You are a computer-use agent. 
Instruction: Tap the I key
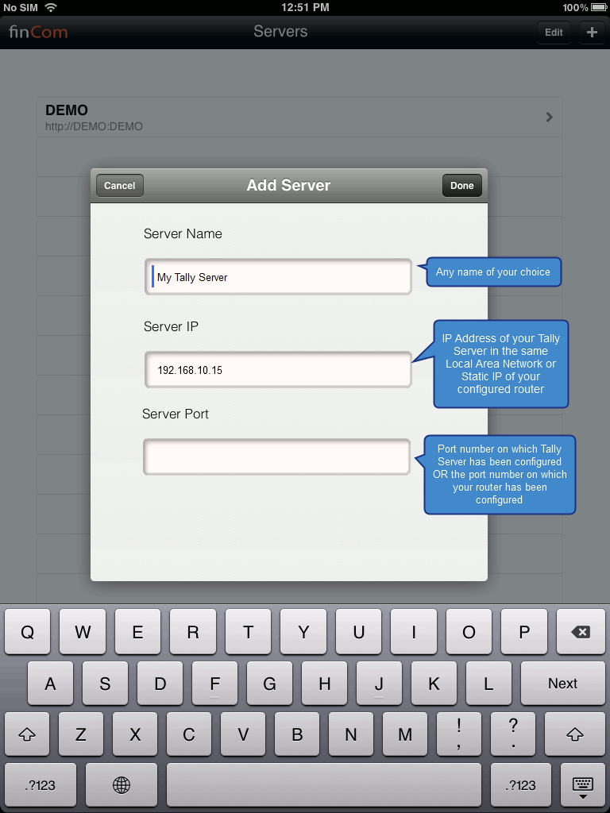click(414, 631)
